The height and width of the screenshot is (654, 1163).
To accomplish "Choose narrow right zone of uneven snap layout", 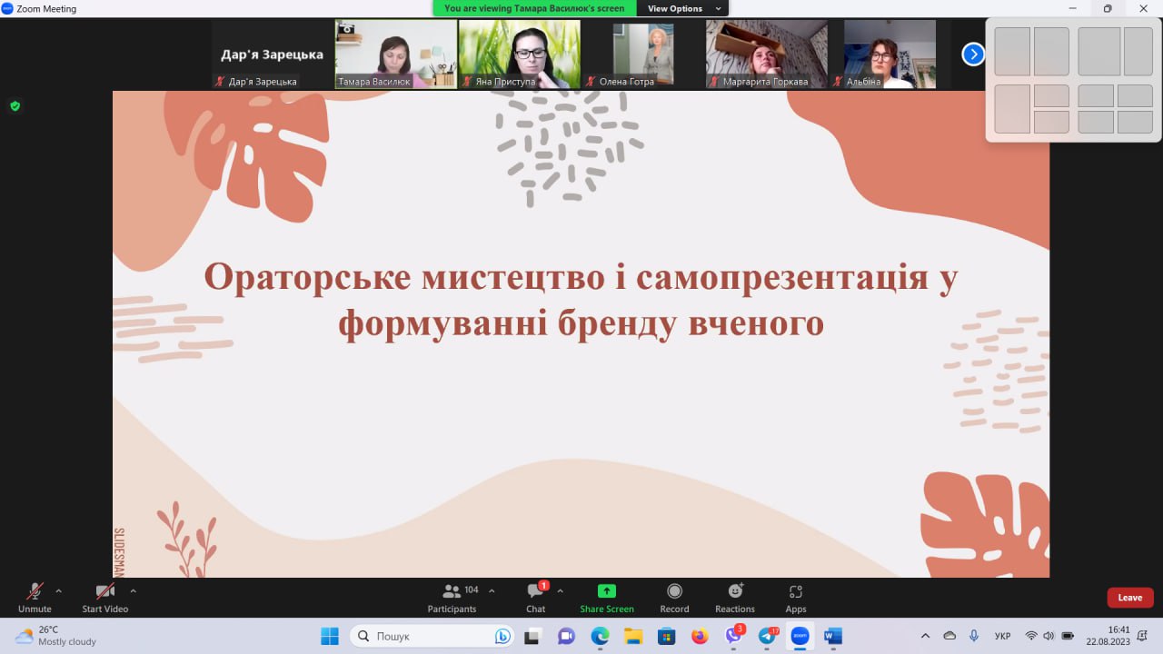I will point(1138,51).
